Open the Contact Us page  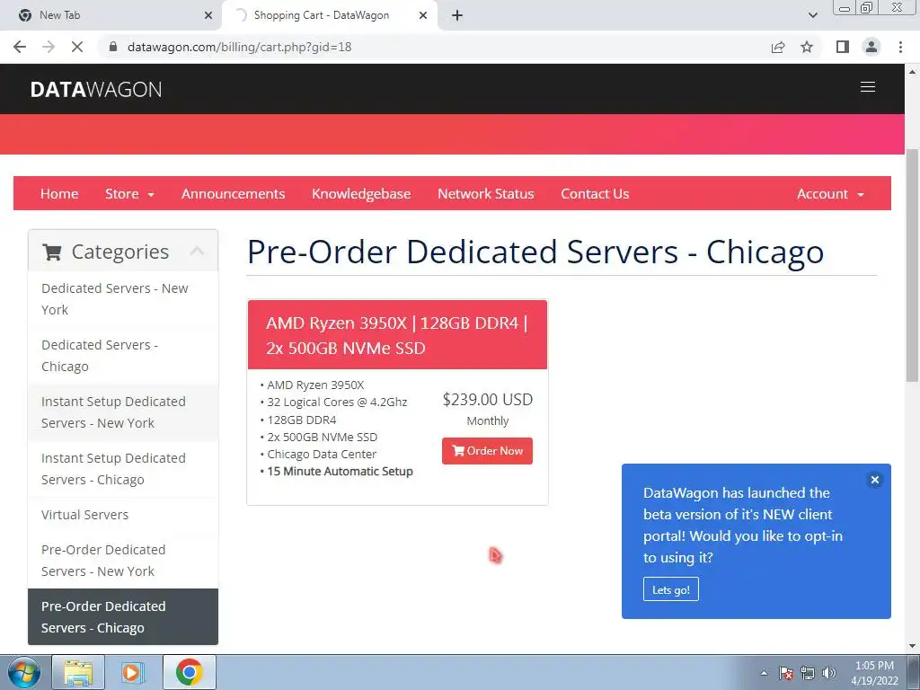[595, 194]
